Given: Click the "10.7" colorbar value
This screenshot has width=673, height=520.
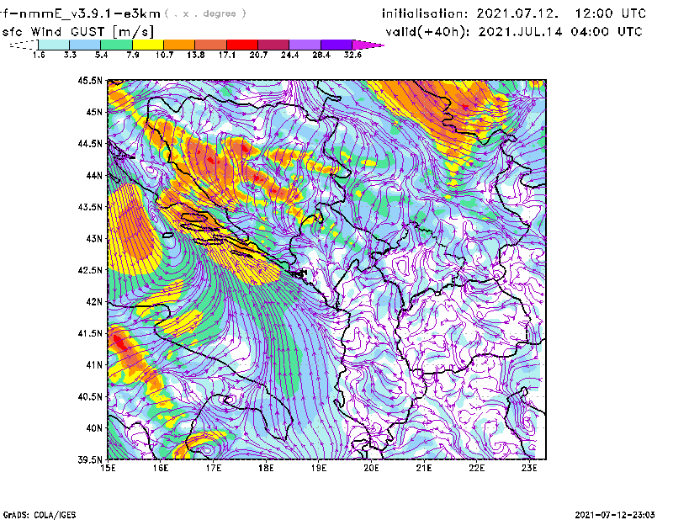Looking at the screenshot, I should pos(164,55).
